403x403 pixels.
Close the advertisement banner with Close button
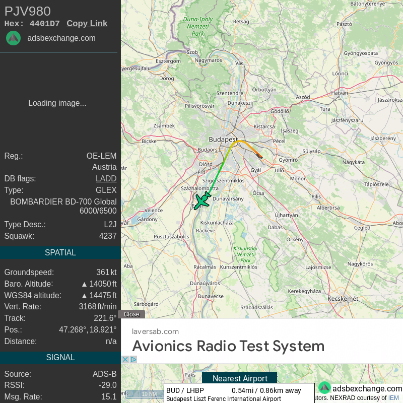tap(131, 314)
